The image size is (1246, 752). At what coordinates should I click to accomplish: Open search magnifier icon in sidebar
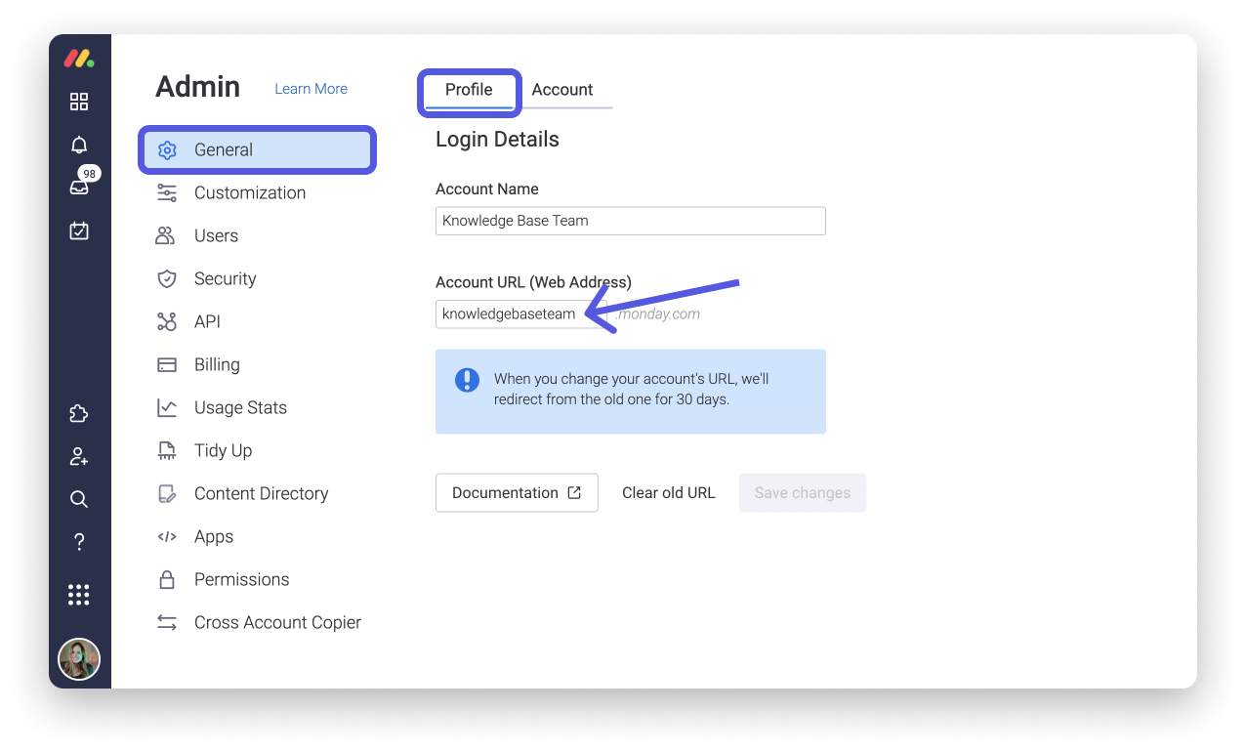point(79,499)
